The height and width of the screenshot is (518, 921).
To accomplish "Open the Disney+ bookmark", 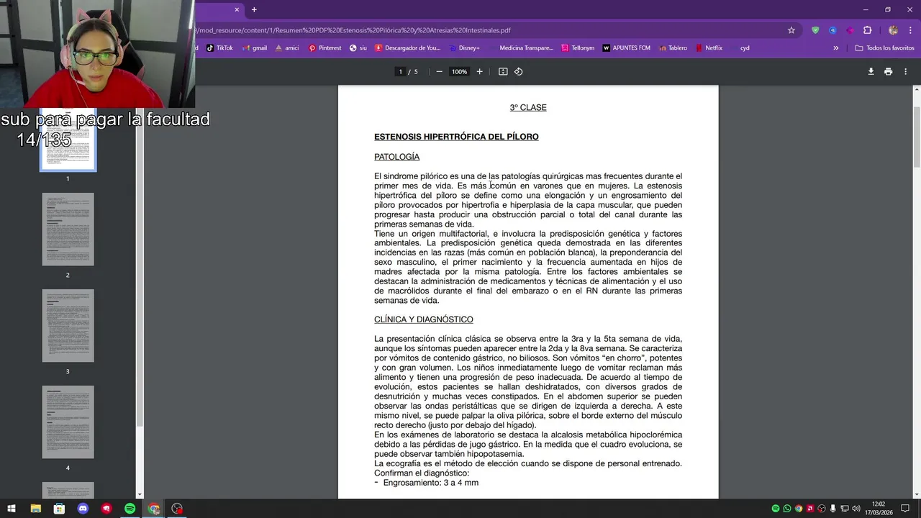I will tap(463, 48).
